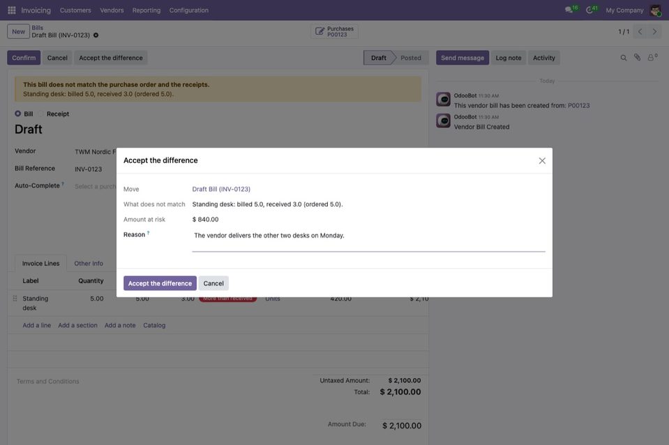This screenshot has width=669, height=445.
Task: Click the Catalog link
Action: [154, 325]
